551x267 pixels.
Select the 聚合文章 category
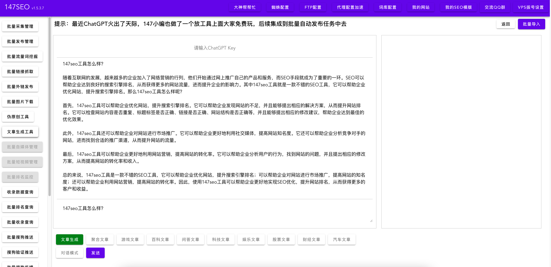[100, 239]
